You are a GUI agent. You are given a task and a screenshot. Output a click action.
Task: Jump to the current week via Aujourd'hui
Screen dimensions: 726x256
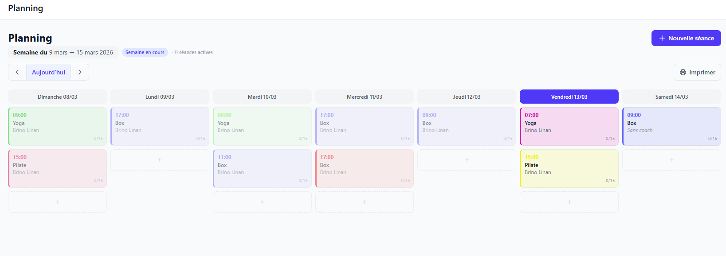point(48,72)
